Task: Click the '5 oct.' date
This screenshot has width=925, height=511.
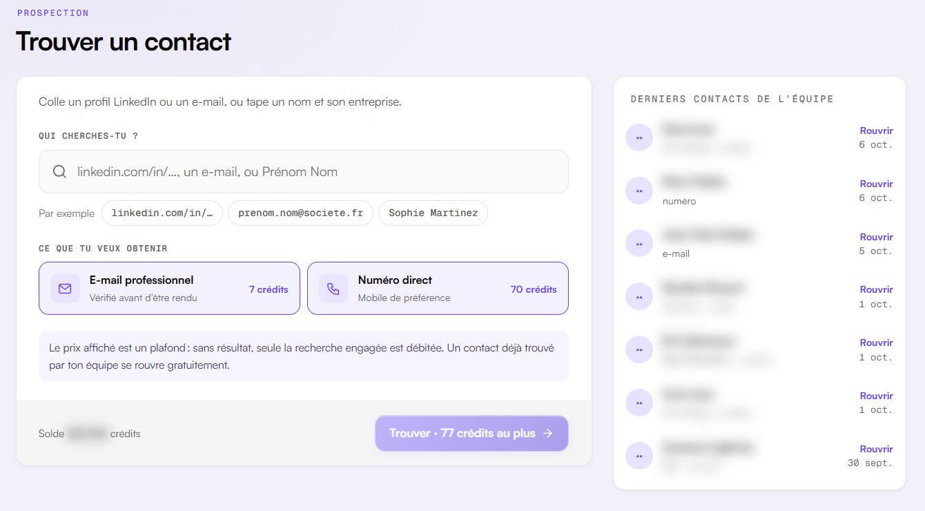Action: click(876, 251)
